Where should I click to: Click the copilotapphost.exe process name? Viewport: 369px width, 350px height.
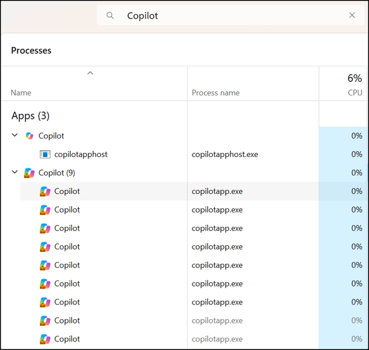point(224,155)
